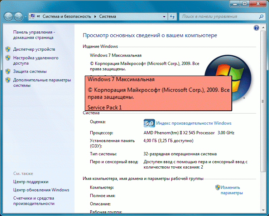Click the scrollbar up arrow

point(263,27)
